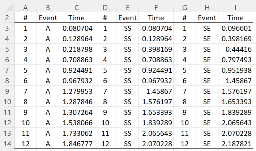Screen dimensions: 256x151
Task: Click number 6 in column G
Action: [185, 81]
